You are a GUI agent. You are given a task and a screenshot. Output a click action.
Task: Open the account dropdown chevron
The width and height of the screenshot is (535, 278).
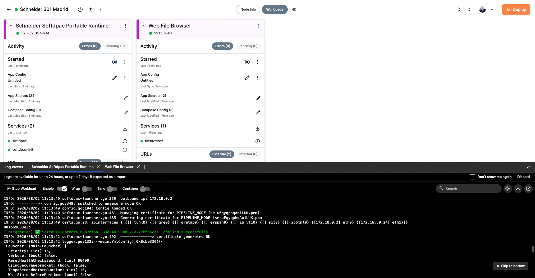tap(492, 9)
